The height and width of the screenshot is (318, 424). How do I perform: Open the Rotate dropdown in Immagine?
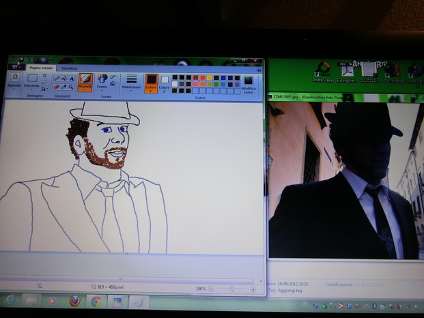point(44,88)
